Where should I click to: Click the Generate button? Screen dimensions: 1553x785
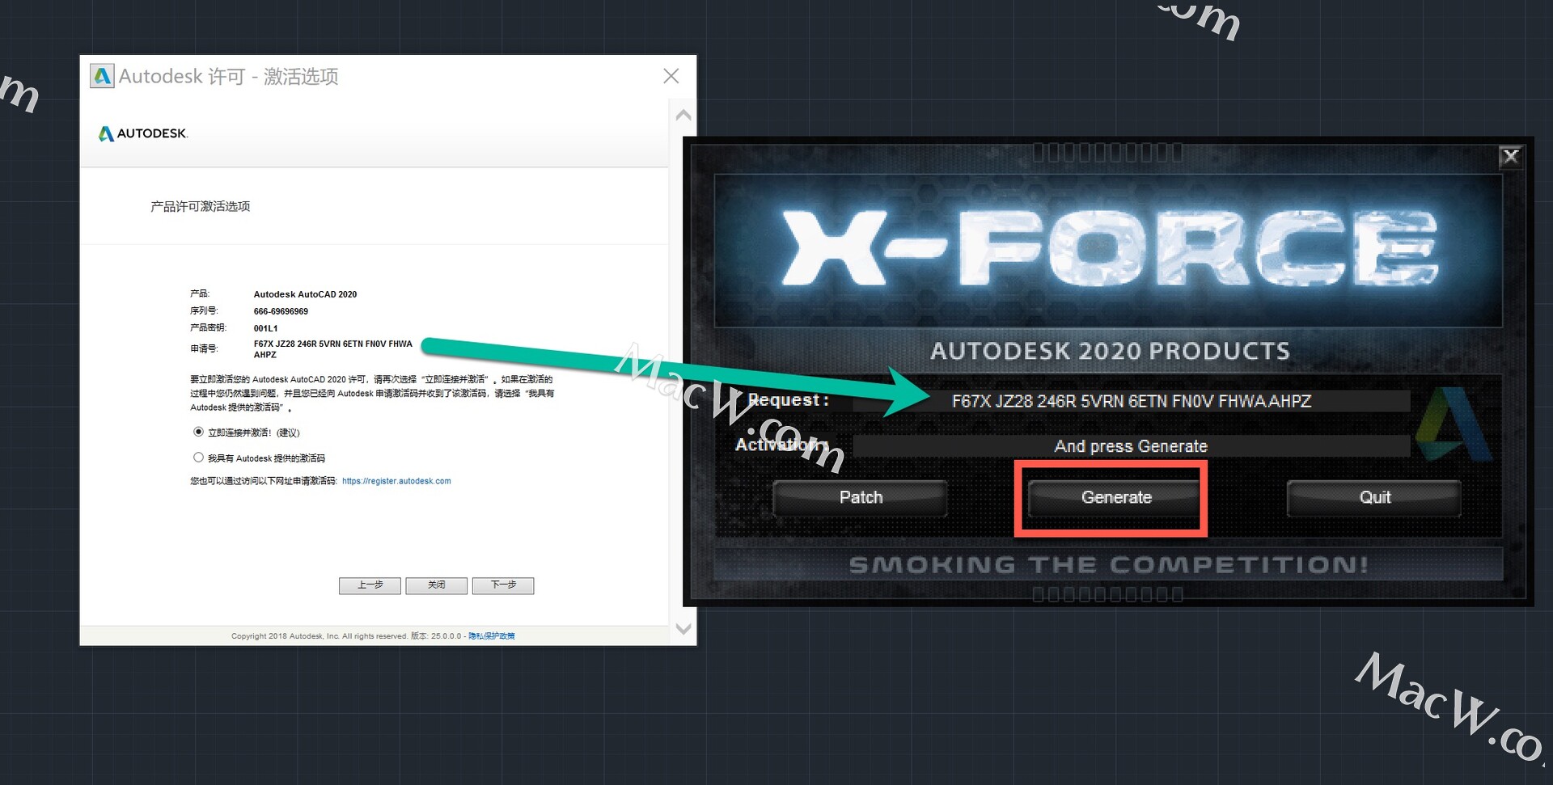tap(1116, 498)
